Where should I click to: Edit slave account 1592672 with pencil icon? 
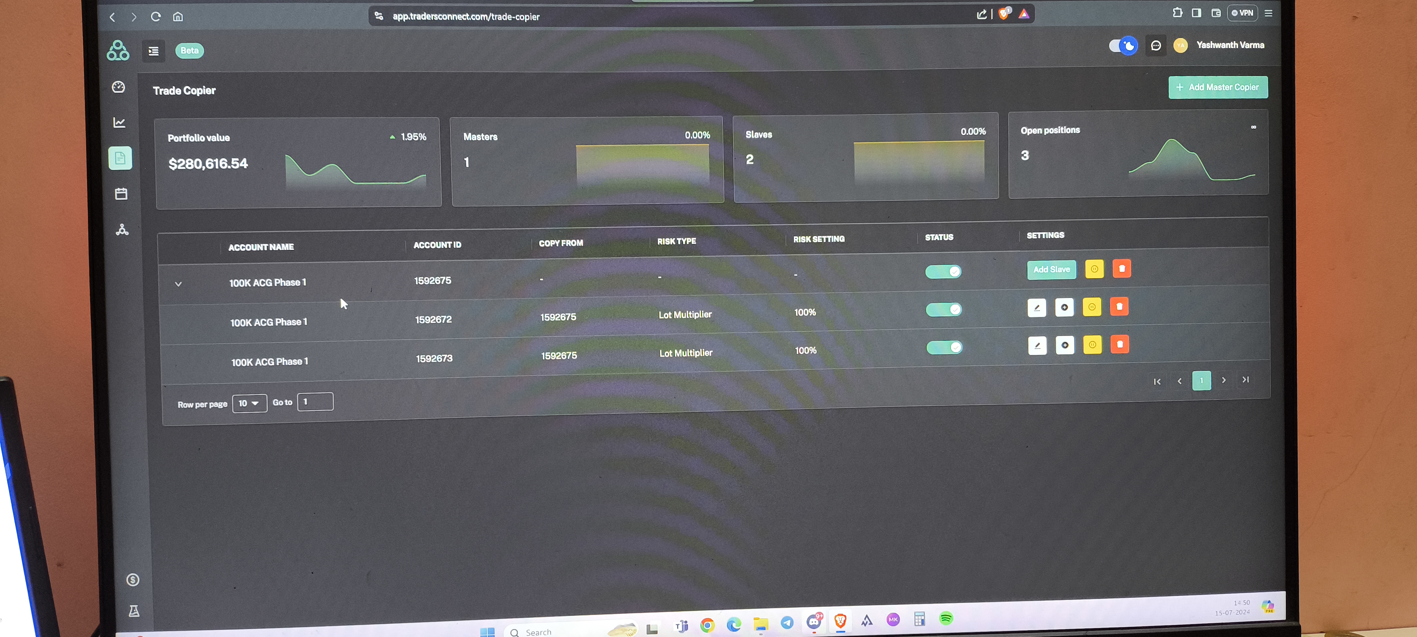coord(1037,308)
